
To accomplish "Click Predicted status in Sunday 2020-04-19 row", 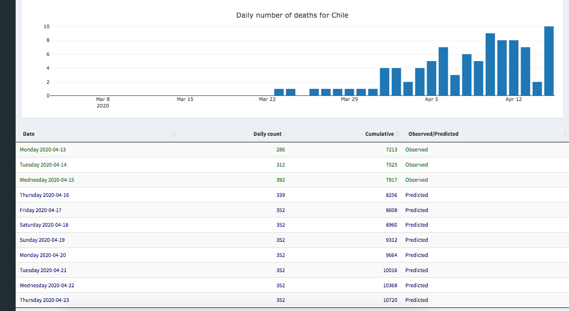I will pyautogui.click(x=416, y=240).
